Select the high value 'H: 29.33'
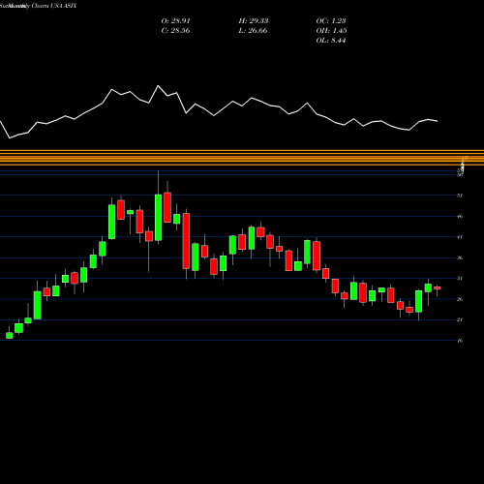This screenshot has width=484, height=484. pos(254,21)
